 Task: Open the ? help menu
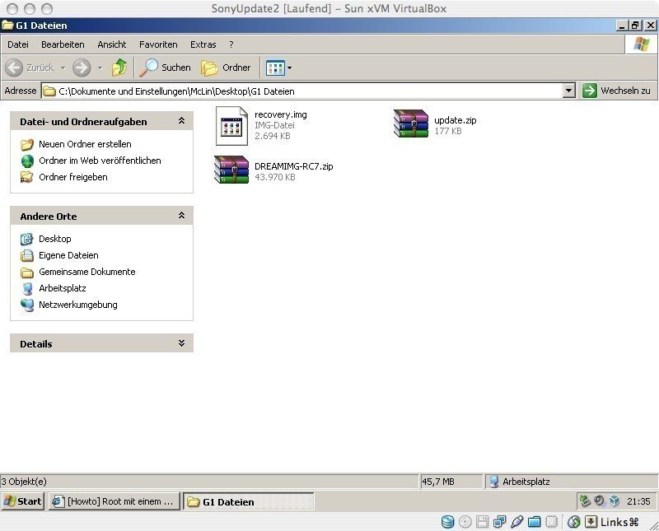pos(231,44)
